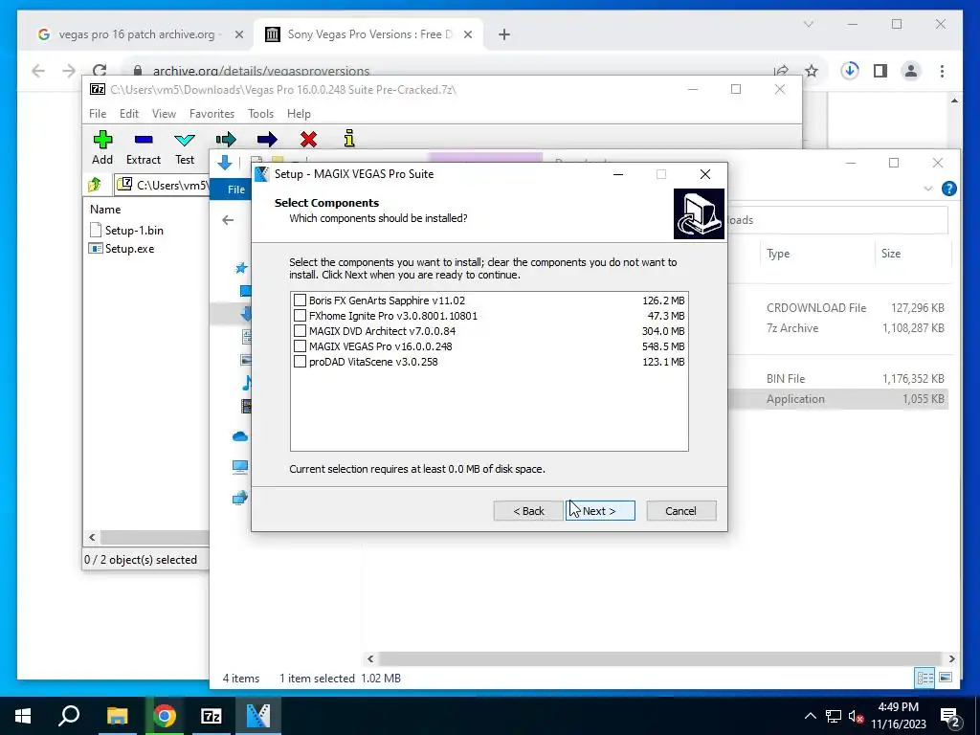
Task: Open the 7-Zip taskbar icon
Action: (x=212, y=716)
